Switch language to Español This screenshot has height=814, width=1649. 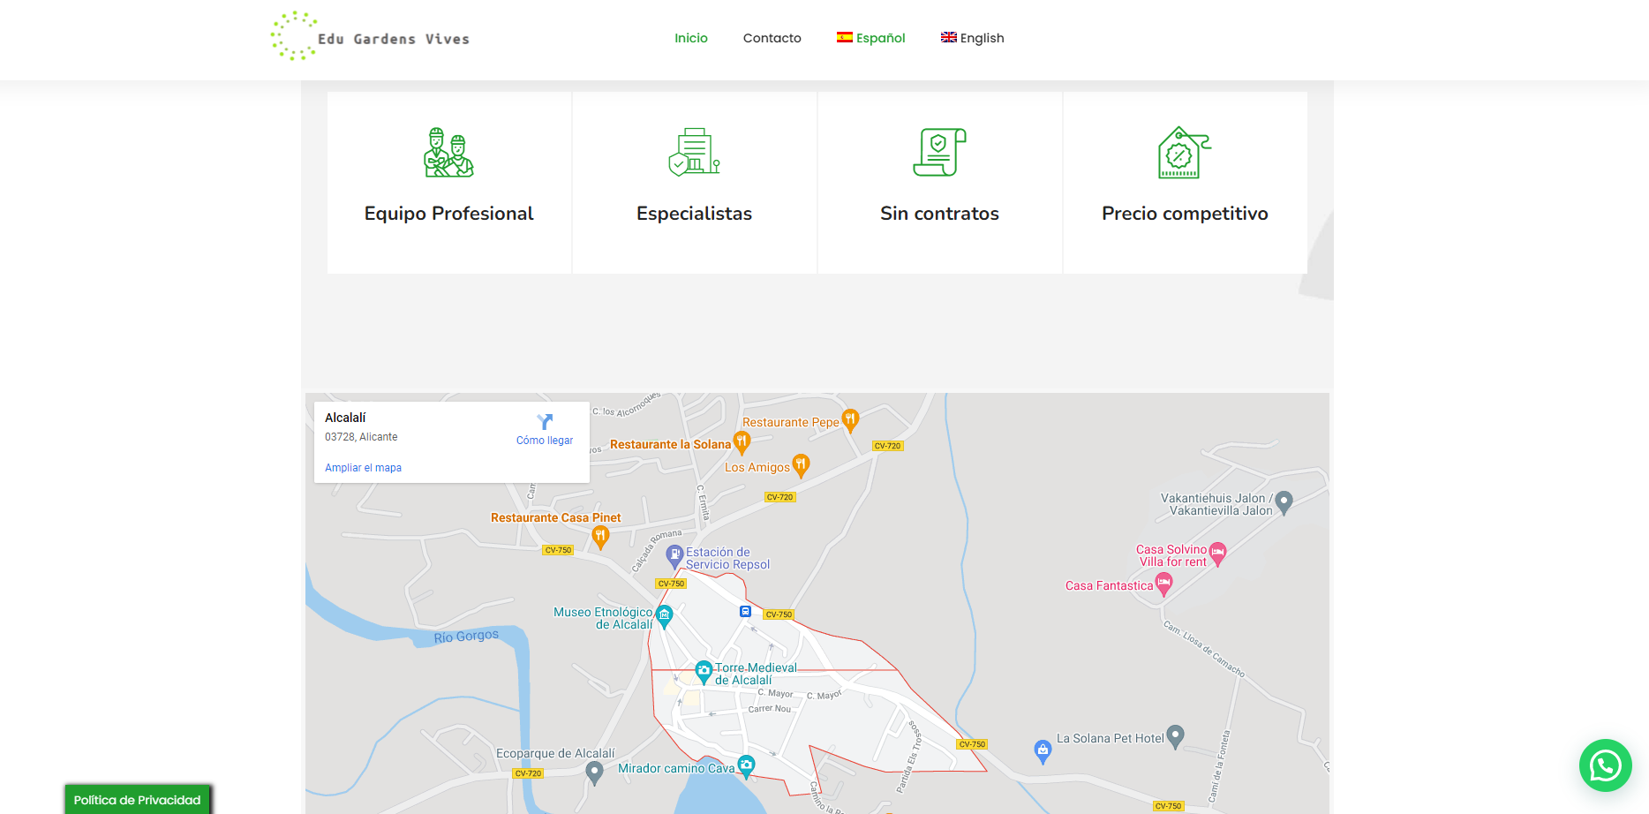(871, 38)
